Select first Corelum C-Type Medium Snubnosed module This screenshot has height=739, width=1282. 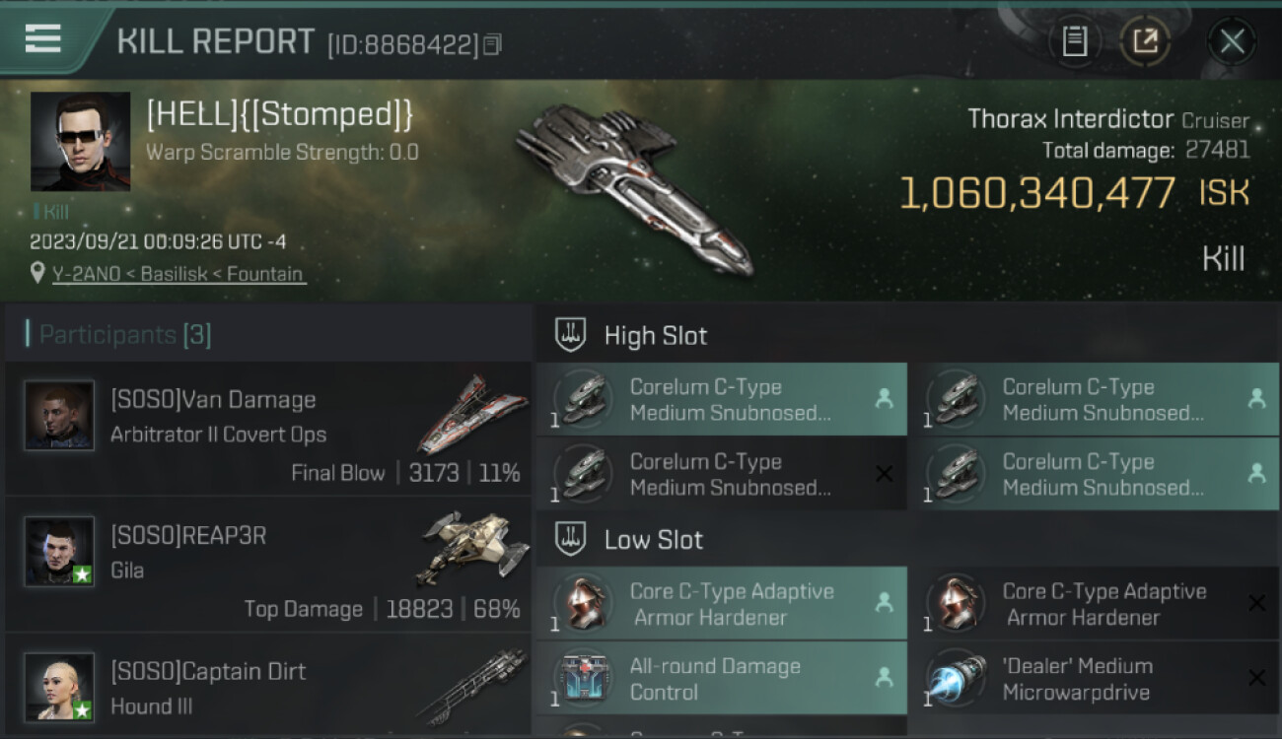(x=722, y=399)
